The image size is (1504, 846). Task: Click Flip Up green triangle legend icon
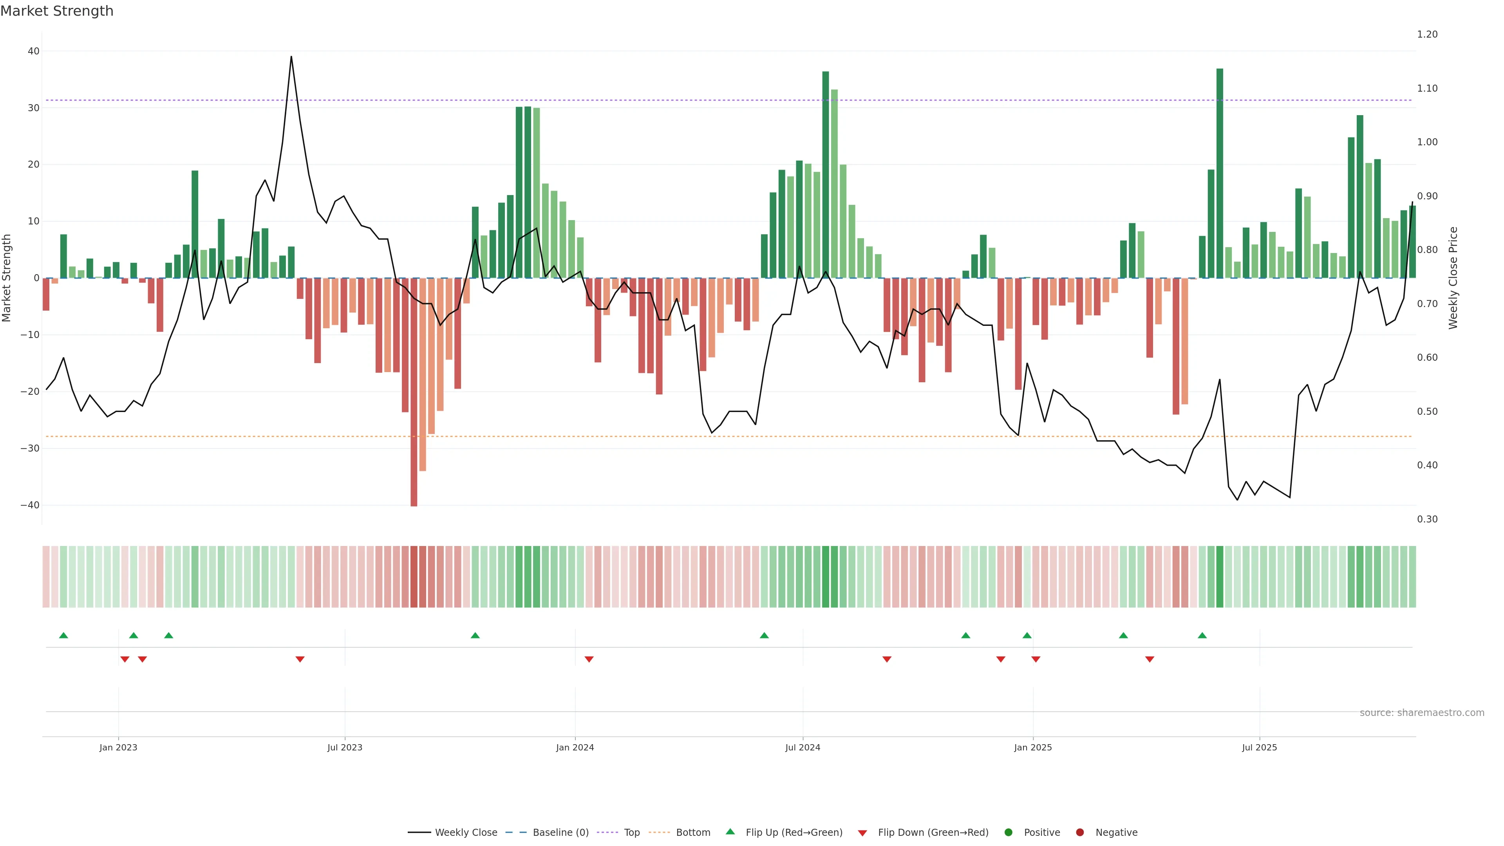pos(730,832)
